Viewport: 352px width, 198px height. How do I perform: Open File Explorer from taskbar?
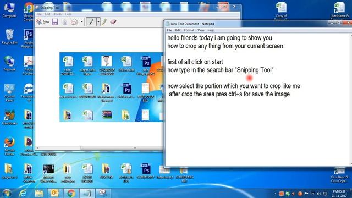39,193
